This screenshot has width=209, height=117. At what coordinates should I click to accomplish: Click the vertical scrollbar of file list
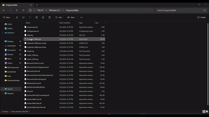[x=208, y=64]
